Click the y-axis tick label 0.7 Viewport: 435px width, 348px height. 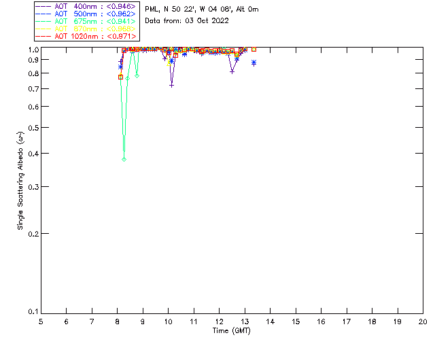pyautogui.click(x=33, y=89)
